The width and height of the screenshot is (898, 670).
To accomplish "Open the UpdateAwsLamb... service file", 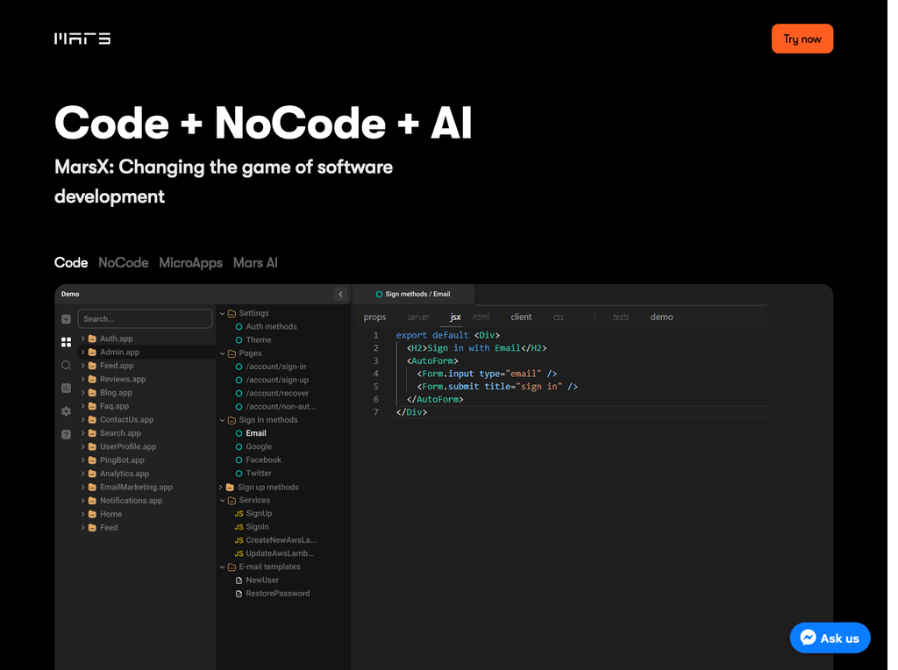I will [x=280, y=553].
